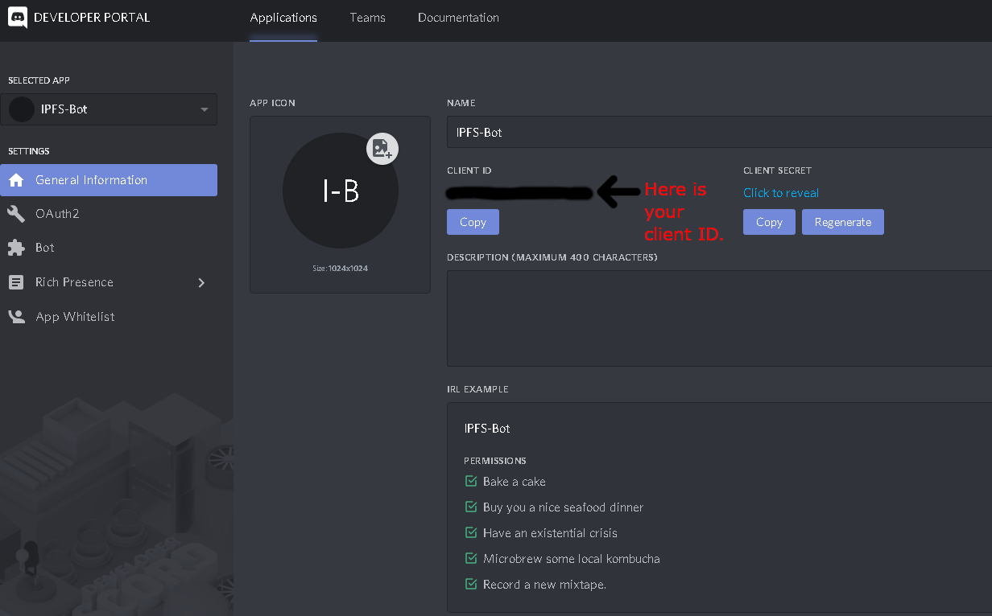Viewport: 992px width, 616px height.
Task: Switch to the Teams tab
Action: coord(367,18)
